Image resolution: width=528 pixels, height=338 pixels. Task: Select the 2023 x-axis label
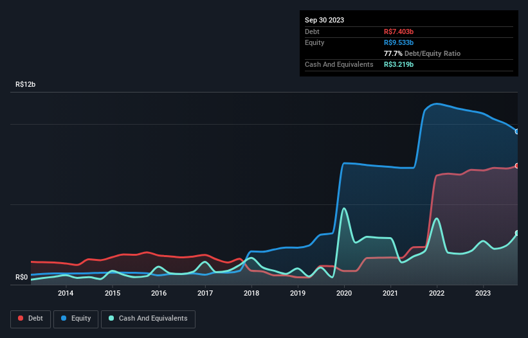483,293
